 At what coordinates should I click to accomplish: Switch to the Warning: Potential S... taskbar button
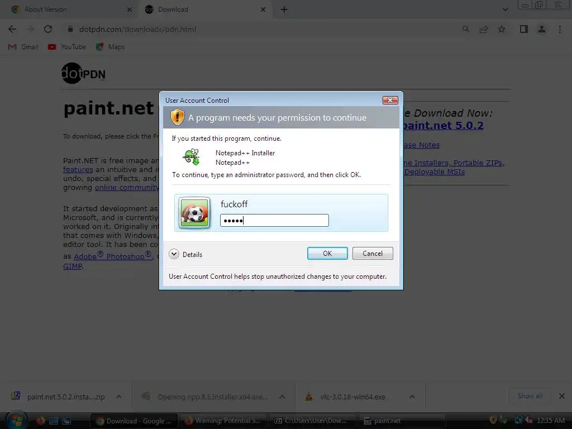click(x=223, y=421)
